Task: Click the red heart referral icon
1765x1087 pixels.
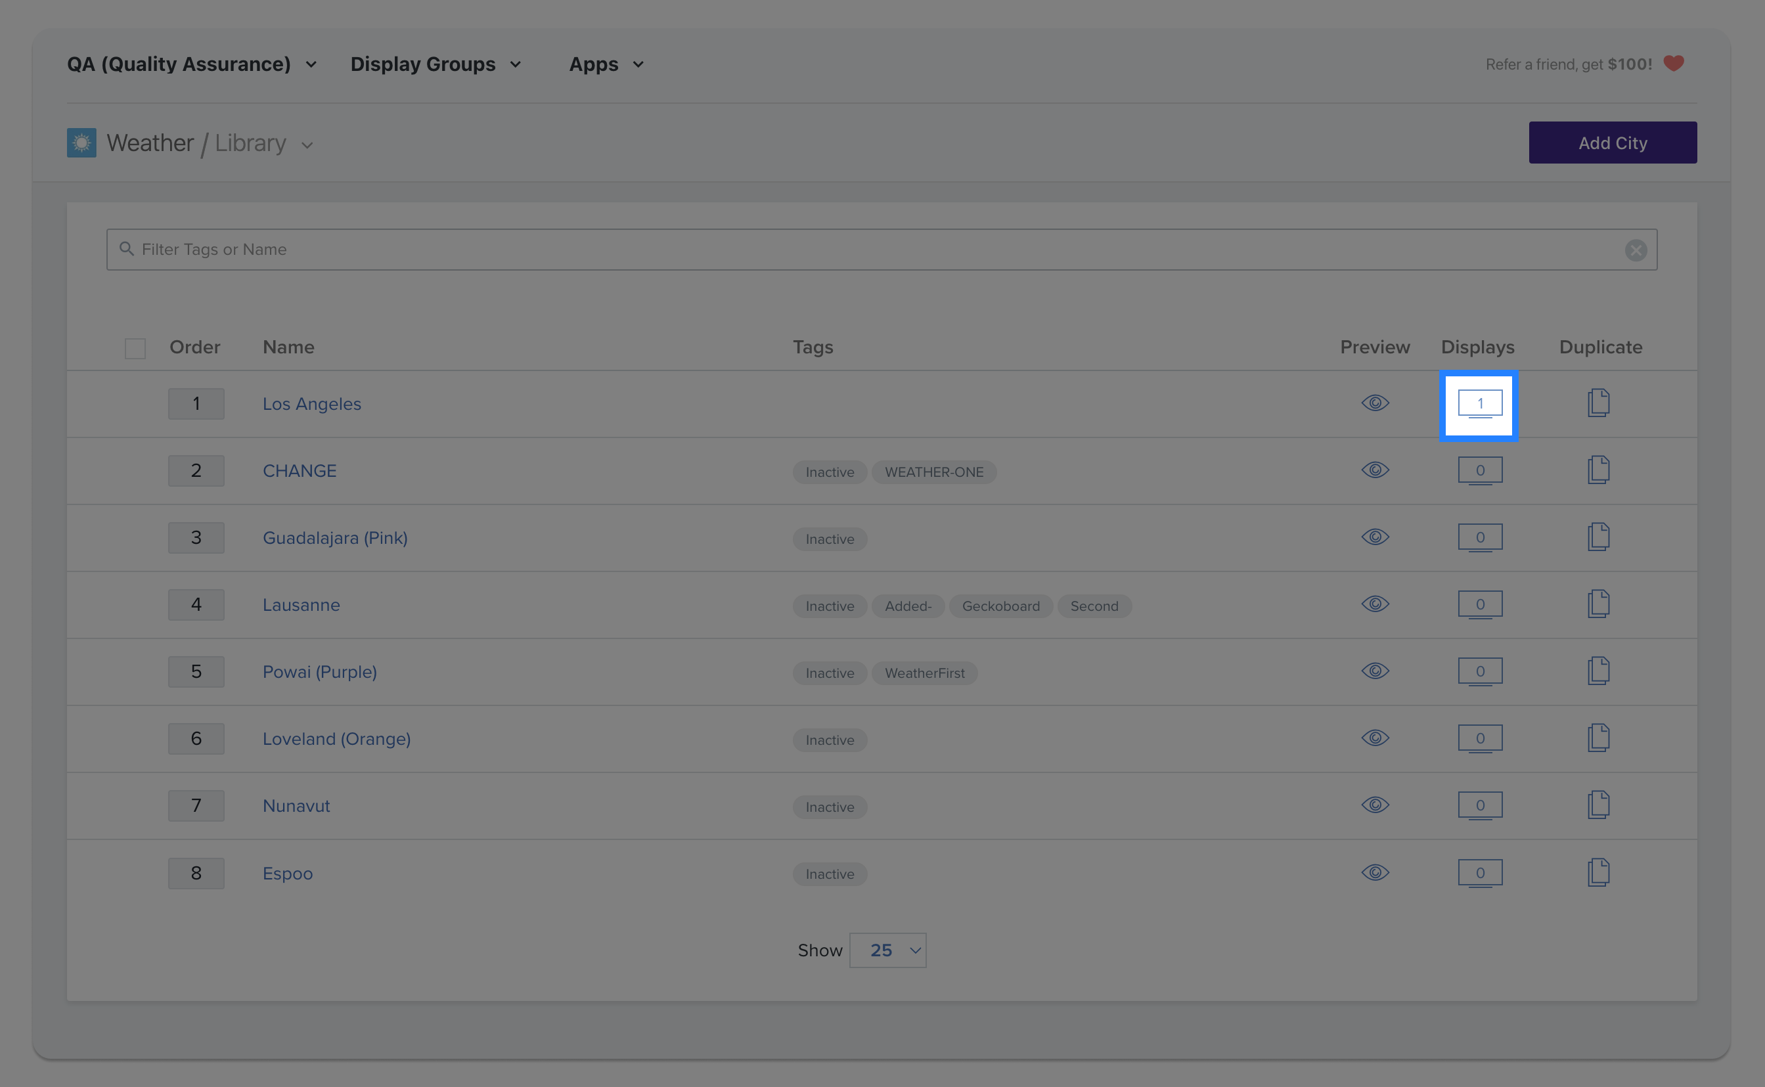Action: click(1674, 63)
